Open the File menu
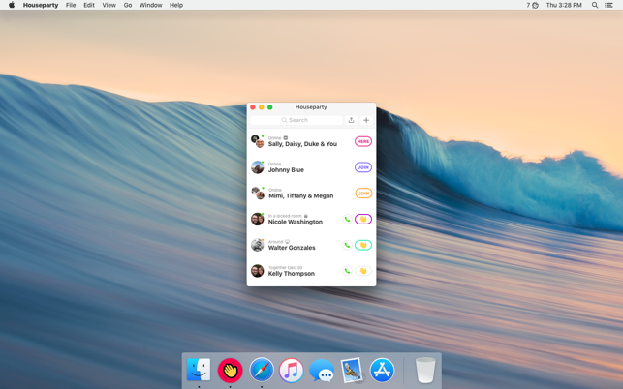The image size is (623, 389). (71, 5)
